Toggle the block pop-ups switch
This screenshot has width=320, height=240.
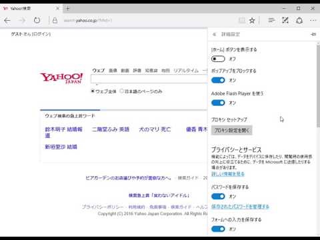(218, 80)
